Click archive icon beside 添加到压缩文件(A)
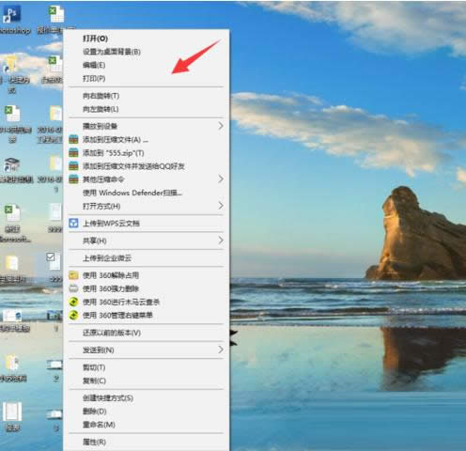Viewport: 466px width, 451px height. pyautogui.click(x=73, y=139)
